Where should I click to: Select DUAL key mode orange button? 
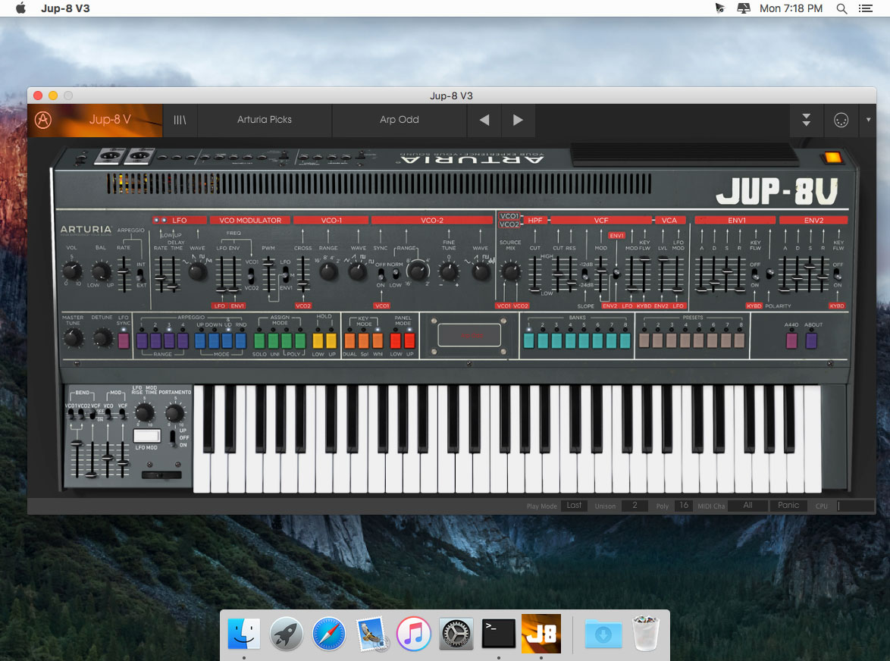coord(349,340)
